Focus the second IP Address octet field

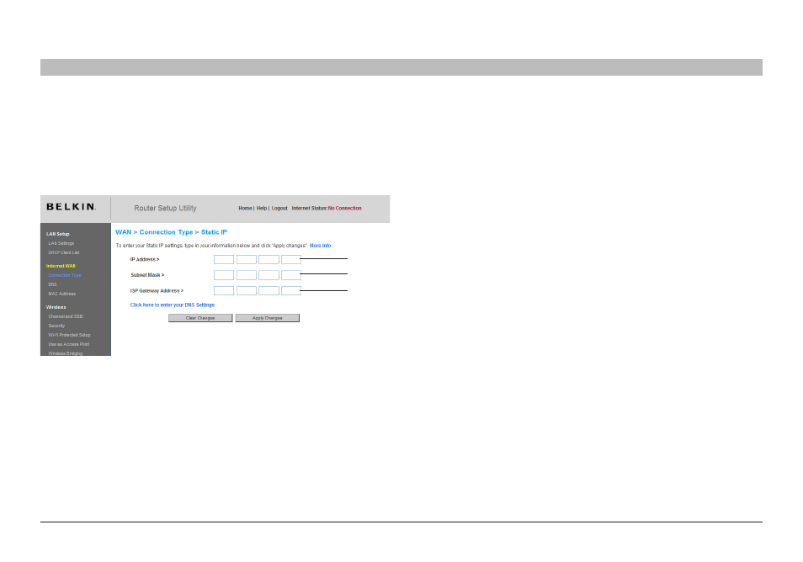247,259
